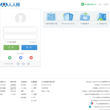Image resolution: width=110 pixels, height=110 pixels.
Task: Click the QR code download client icon
Action: coord(51,17)
